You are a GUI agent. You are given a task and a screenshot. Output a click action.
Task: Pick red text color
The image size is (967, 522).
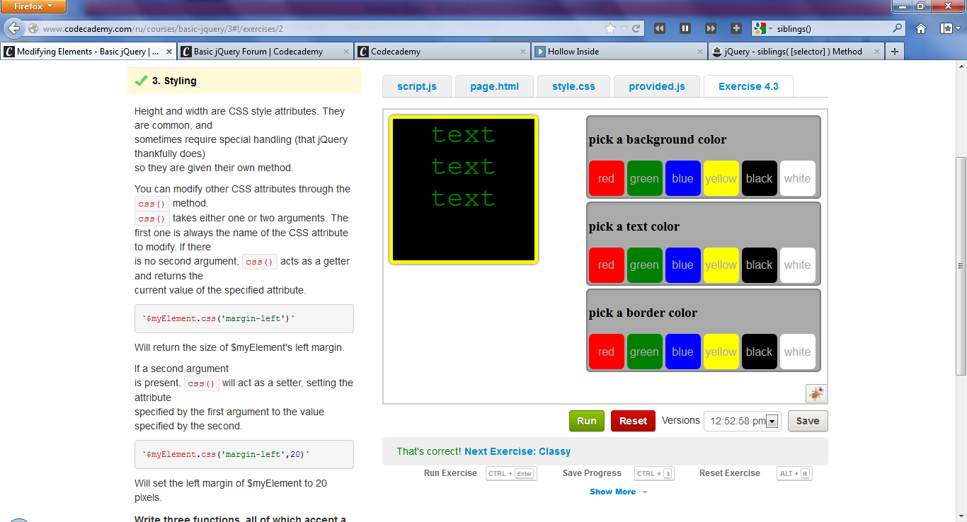click(607, 265)
